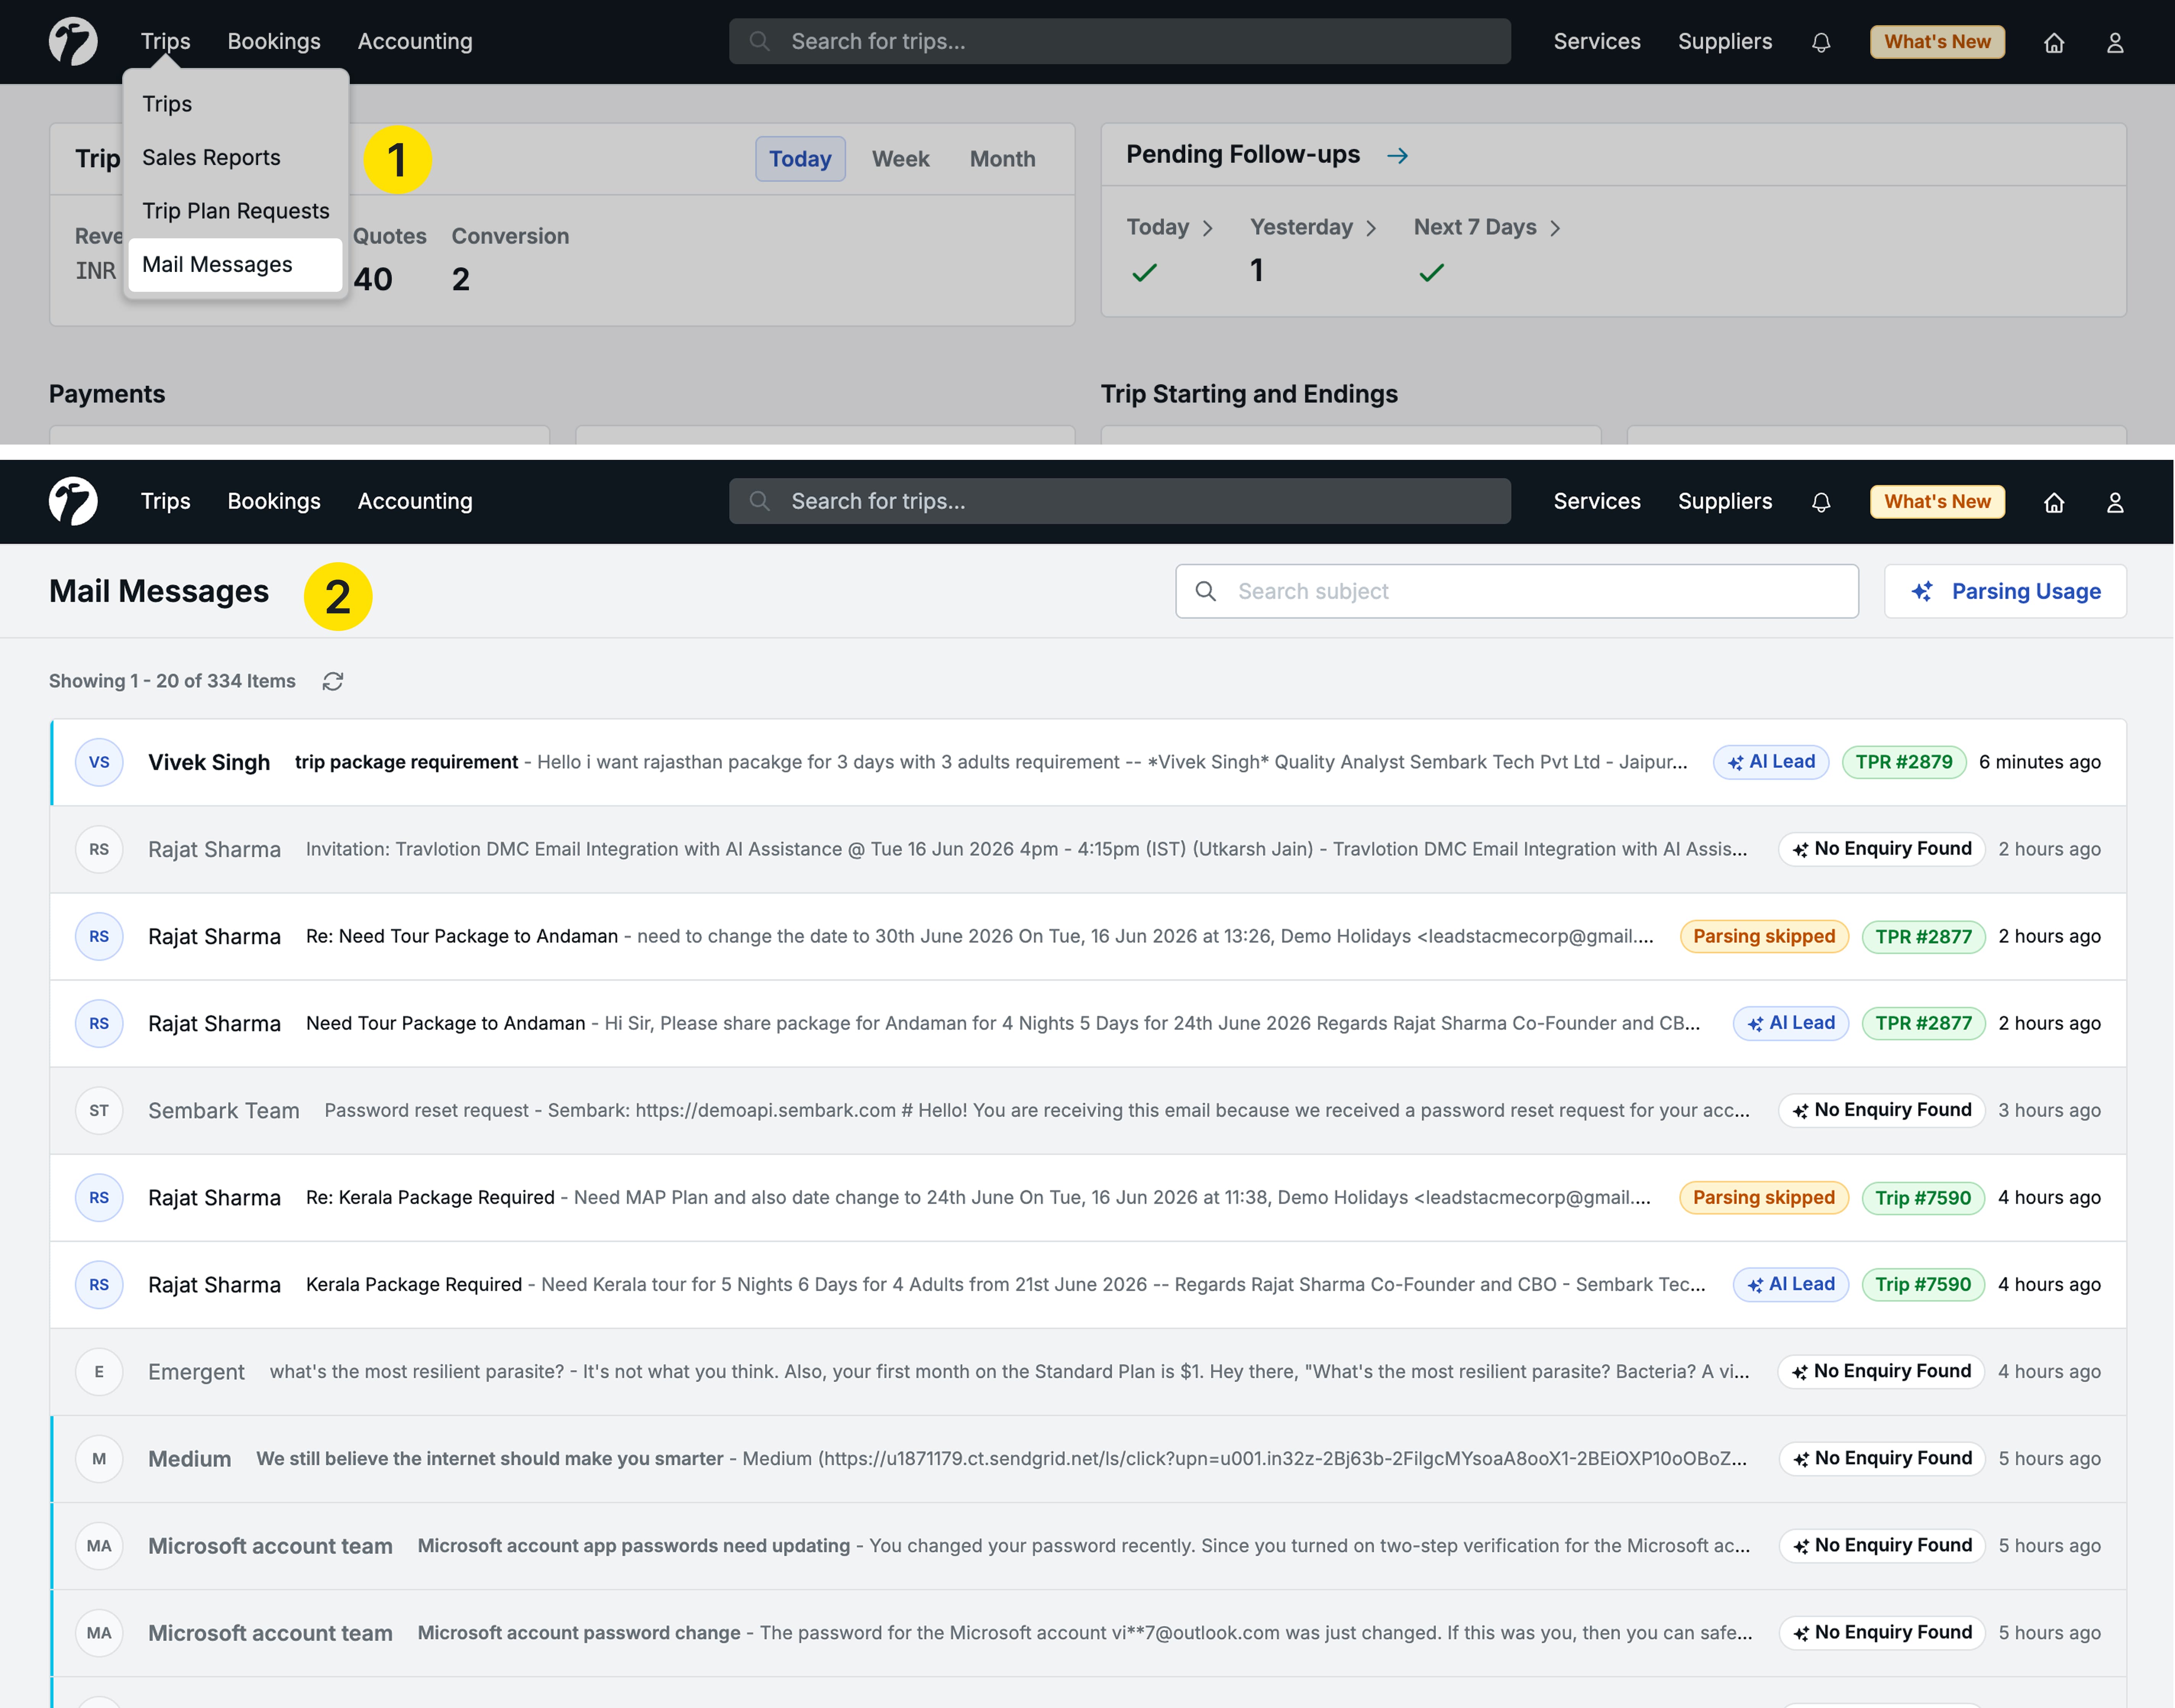This screenshot has width=2175, height=1708.
Task: Refresh the mail messages list
Action: pyautogui.click(x=333, y=681)
